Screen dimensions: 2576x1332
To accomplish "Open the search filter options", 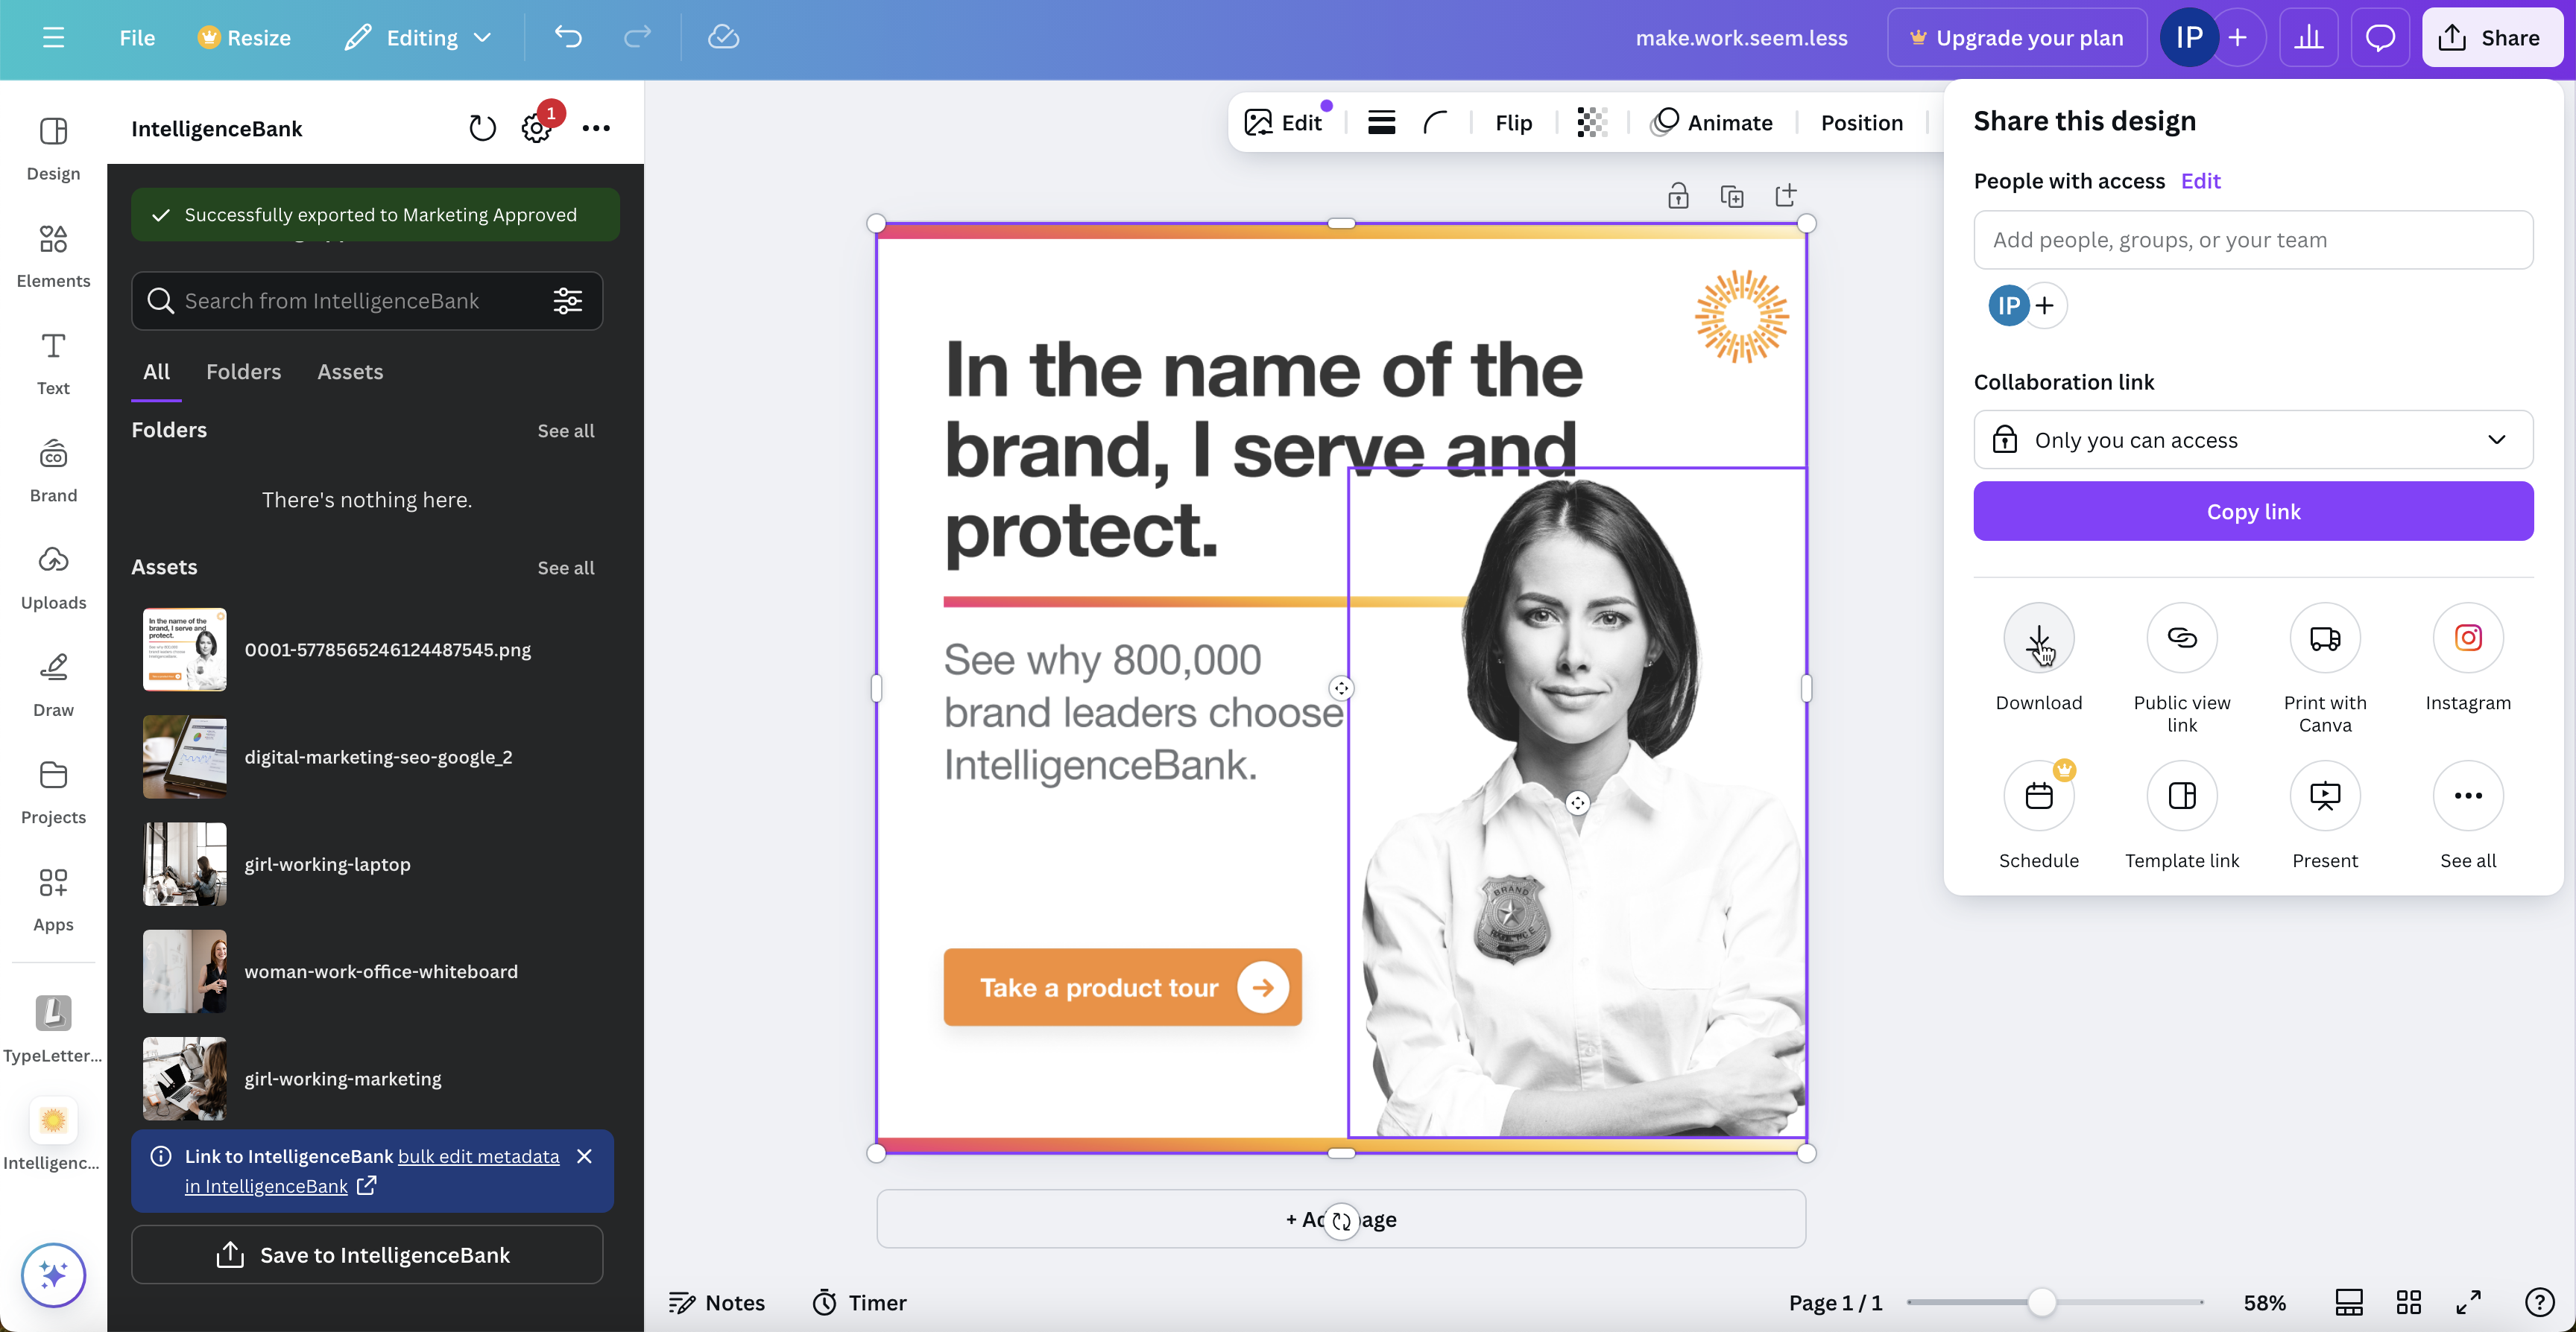I will point(568,301).
